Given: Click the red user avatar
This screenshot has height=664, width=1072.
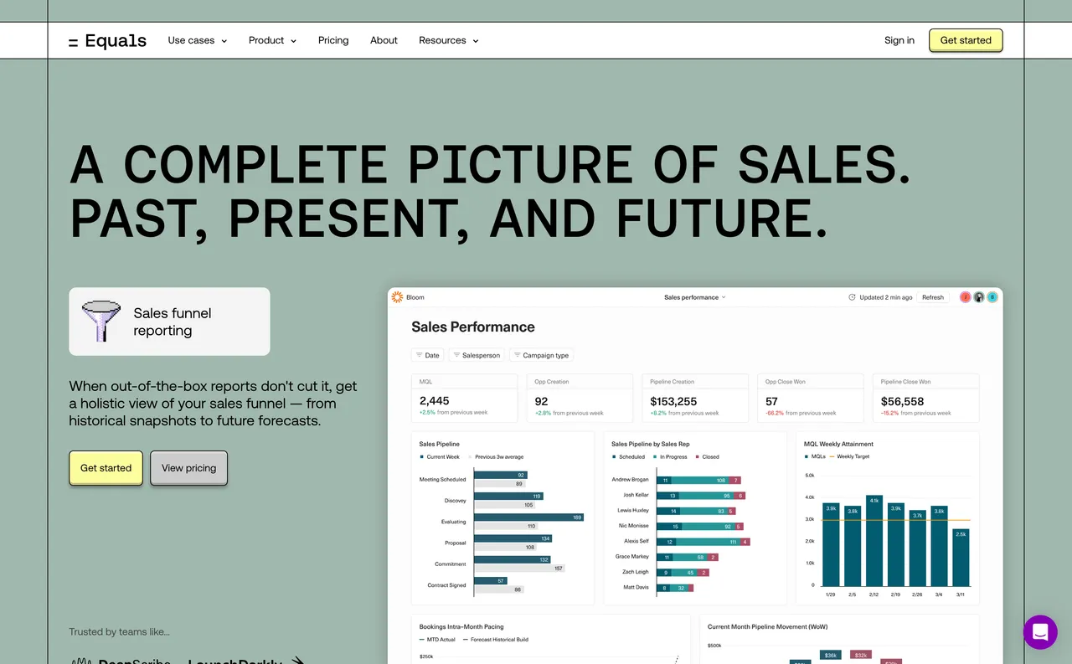Looking at the screenshot, I should tap(965, 297).
